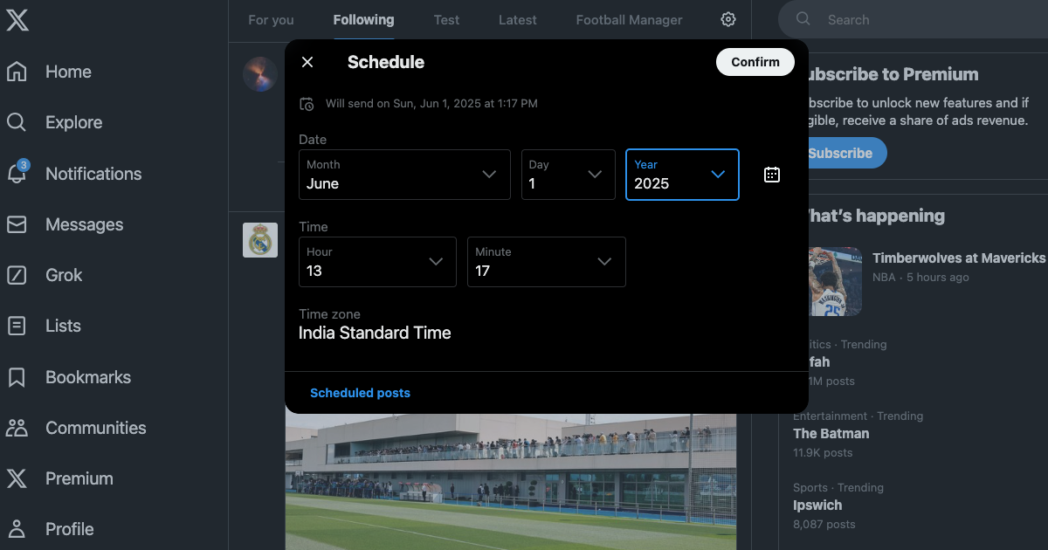Screen dimensions: 1048x550
Task: Open the Year dropdown showing 2025
Action: [x=682, y=175]
